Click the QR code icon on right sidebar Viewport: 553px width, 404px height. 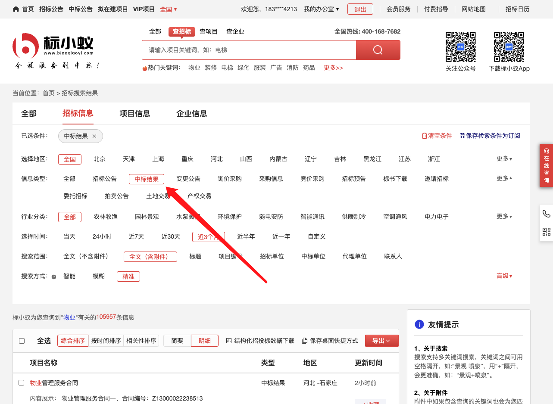(546, 232)
